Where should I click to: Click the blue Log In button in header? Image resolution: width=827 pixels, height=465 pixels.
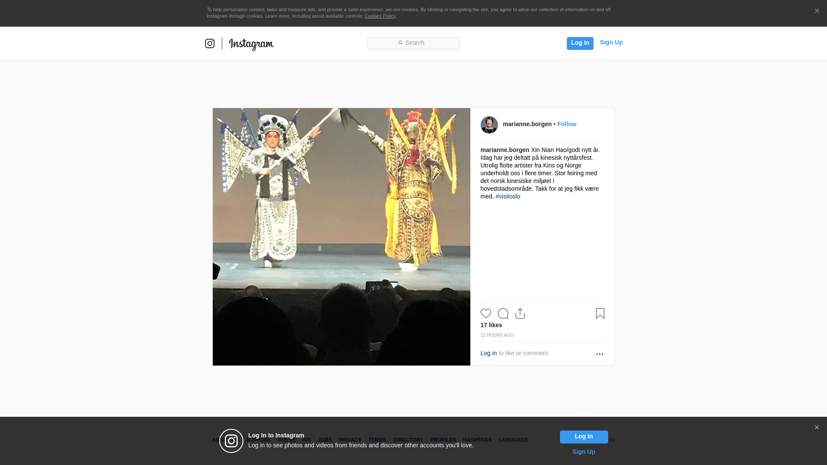coord(580,43)
